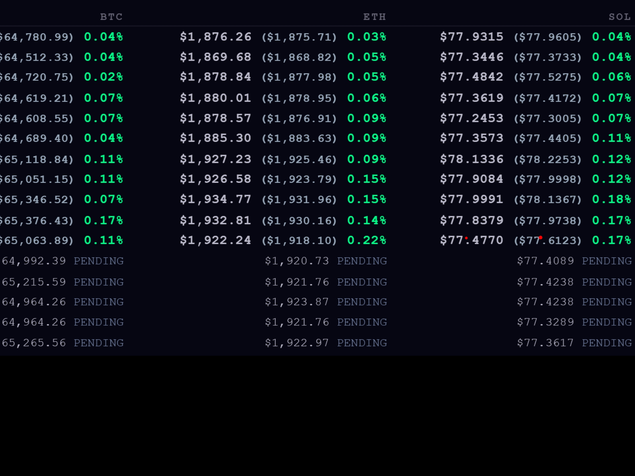Click SOL reference price ($77.4172)
The height and width of the screenshot is (476, 635).
pos(548,98)
